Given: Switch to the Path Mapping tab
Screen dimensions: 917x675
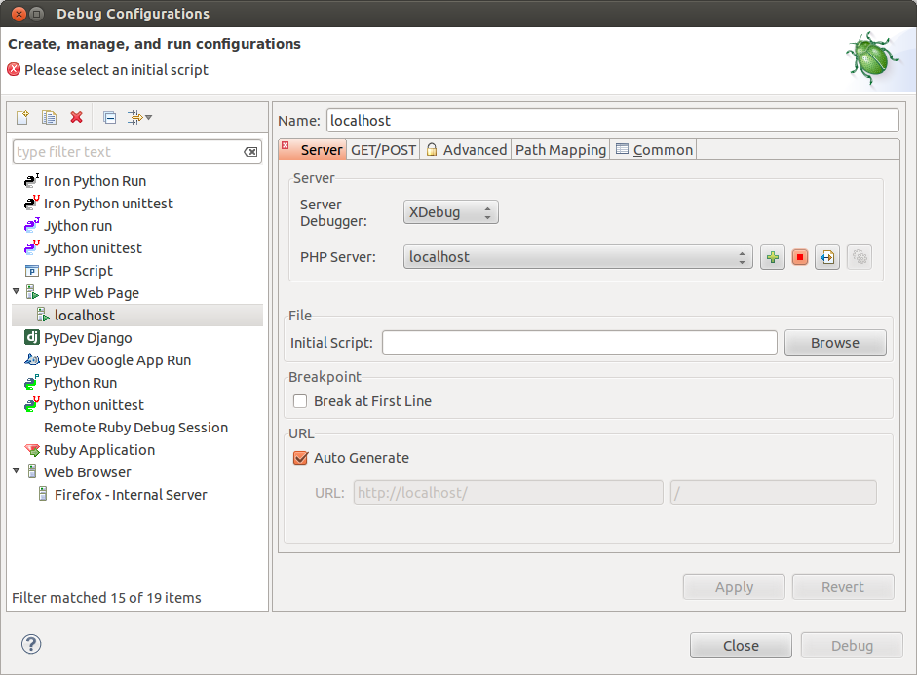Looking at the screenshot, I should tap(560, 149).
